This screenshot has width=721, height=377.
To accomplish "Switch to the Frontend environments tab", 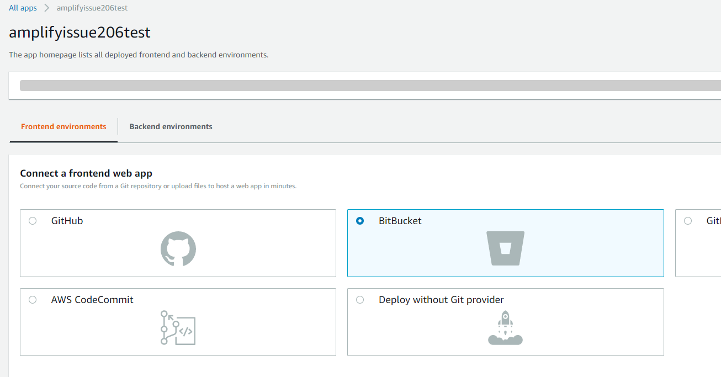I will 63,126.
